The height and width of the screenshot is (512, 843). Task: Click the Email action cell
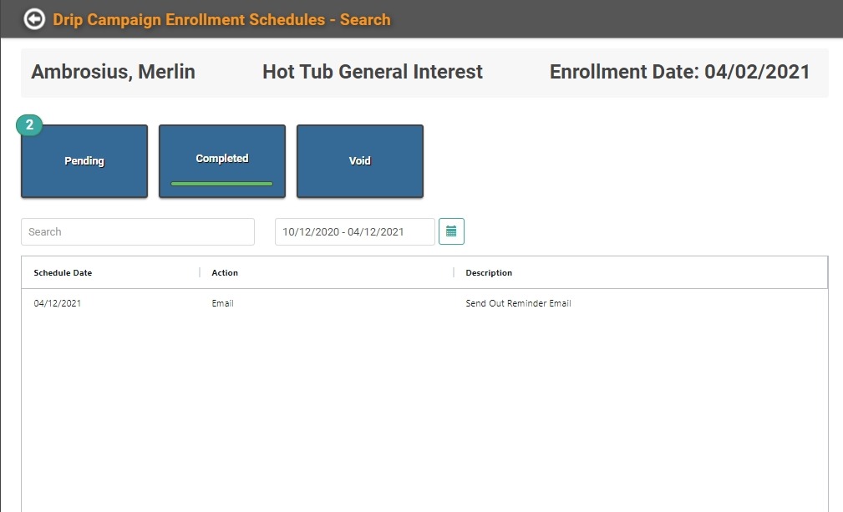(222, 303)
